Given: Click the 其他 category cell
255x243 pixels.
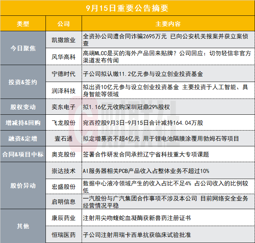Looking at the screenshot, I should click(x=23, y=226).
